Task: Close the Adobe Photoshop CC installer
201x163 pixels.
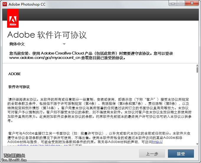Action: pyautogui.click(x=192, y=3)
